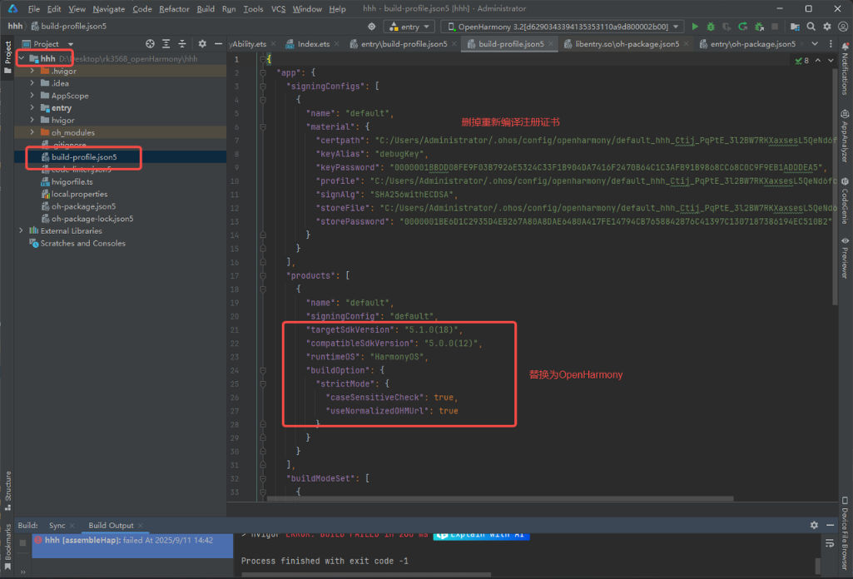The image size is (853, 579).
Task: Click the locate-file crosshair icon in Project panel
Action: coord(150,44)
